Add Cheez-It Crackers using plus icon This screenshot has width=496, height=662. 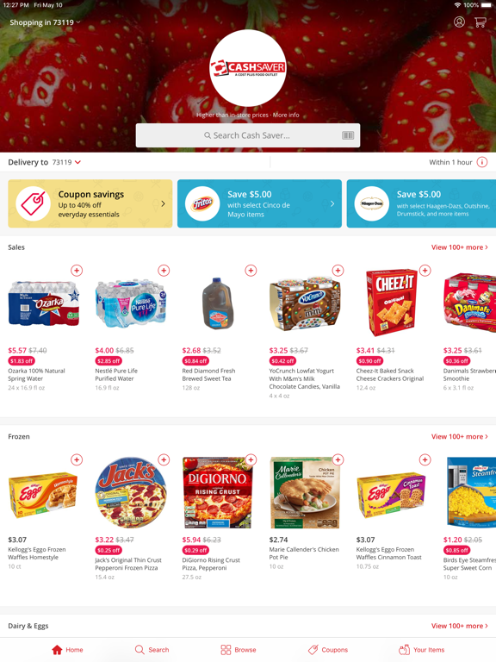(425, 270)
